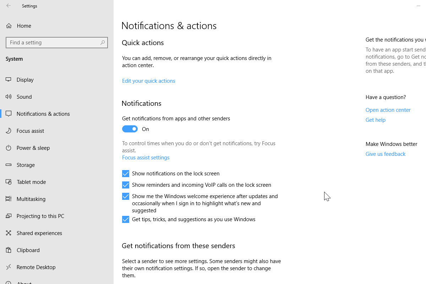Uncheck reminders and incoming VoIP calls checkbox
Viewport: 426px width, 284px height.
pyautogui.click(x=126, y=185)
